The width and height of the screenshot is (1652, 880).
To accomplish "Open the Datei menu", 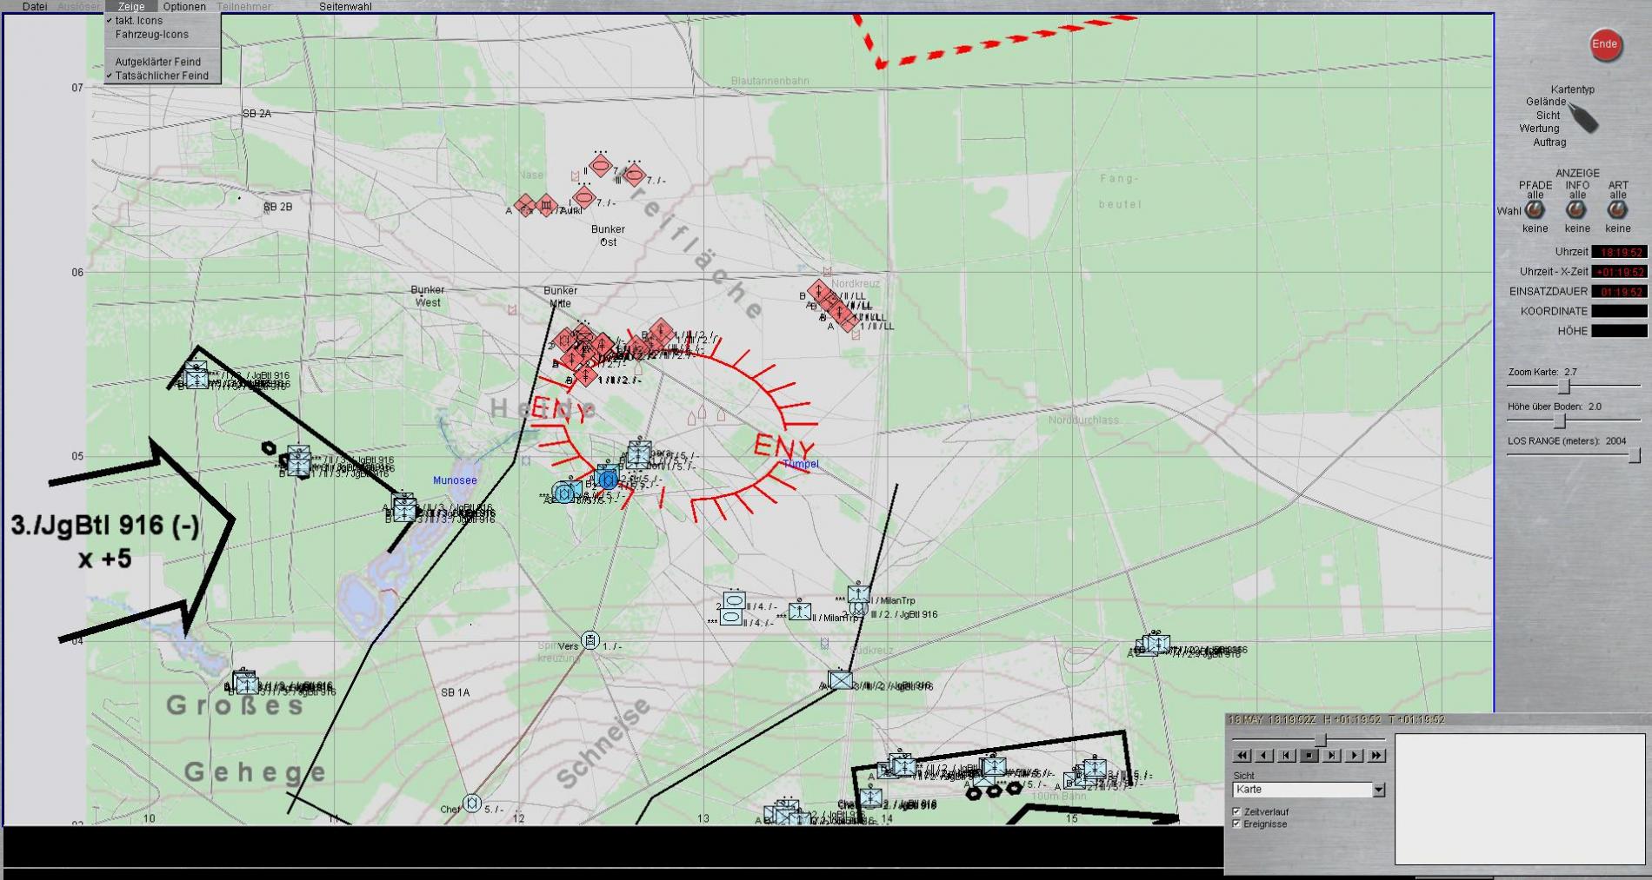I will [35, 7].
